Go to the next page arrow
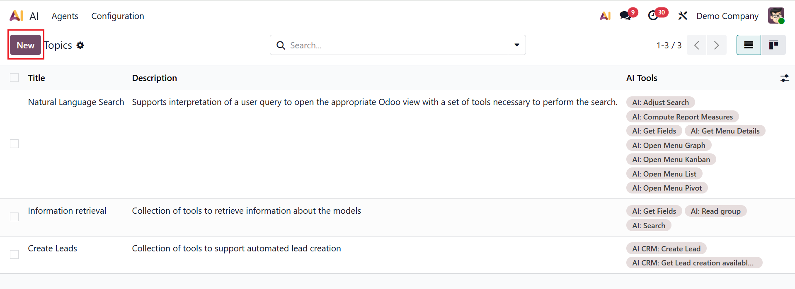The width and height of the screenshot is (795, 289). pyautogui.click(x=717, y=45)
